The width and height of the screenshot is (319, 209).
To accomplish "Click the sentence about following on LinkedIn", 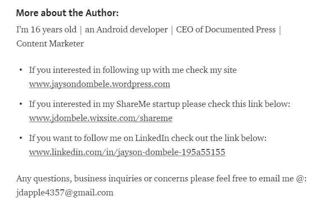I will coord(148,138).
